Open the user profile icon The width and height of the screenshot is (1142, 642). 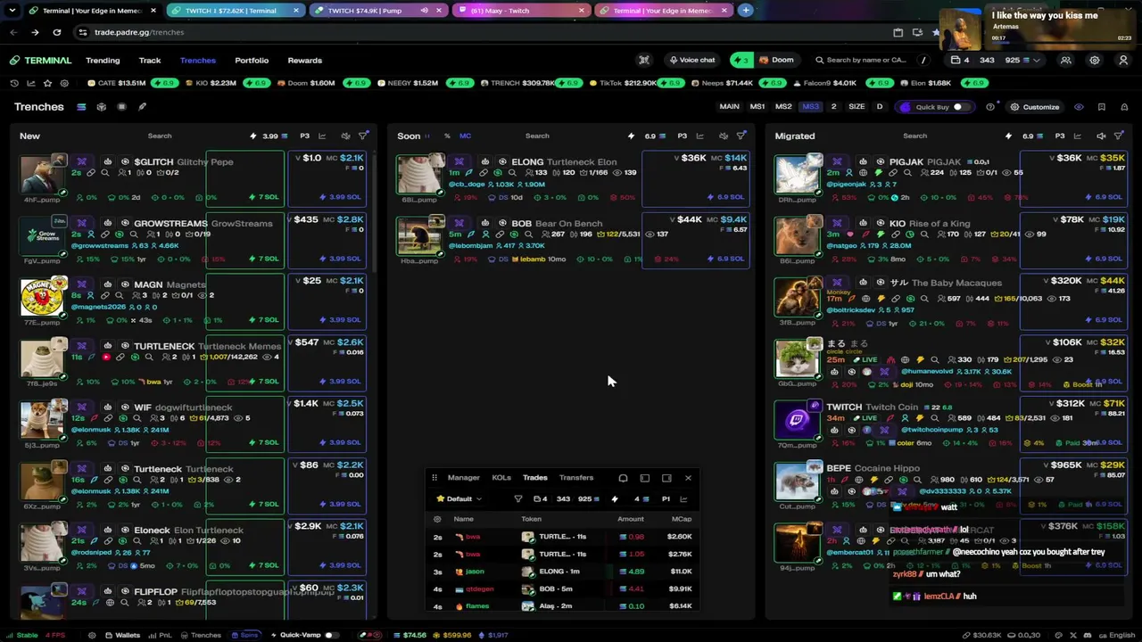point(1123,61)
